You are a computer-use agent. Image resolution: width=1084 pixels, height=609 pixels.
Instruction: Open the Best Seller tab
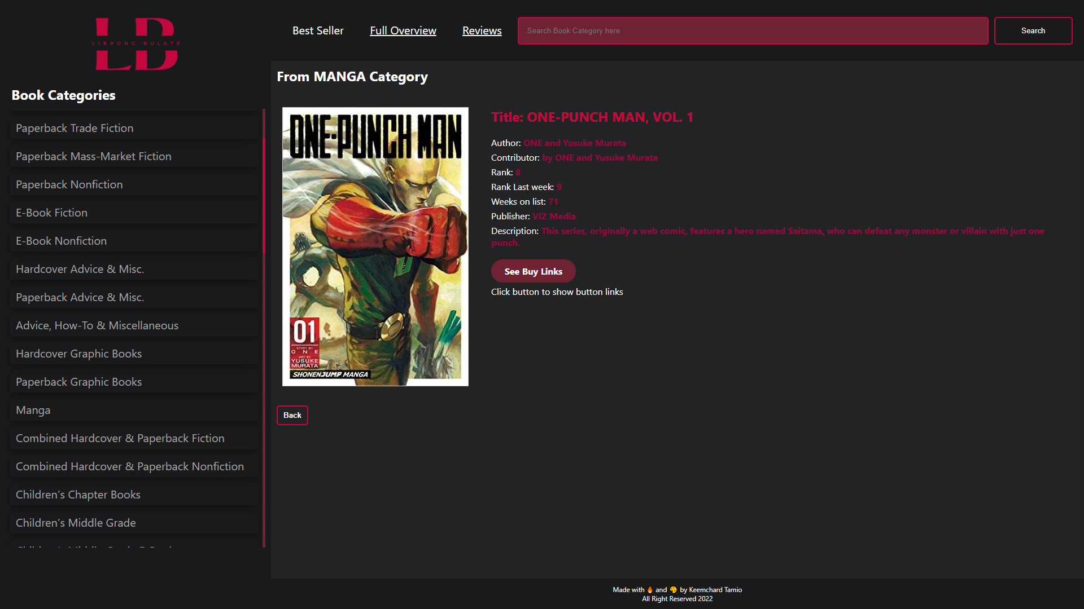point(318,30)
